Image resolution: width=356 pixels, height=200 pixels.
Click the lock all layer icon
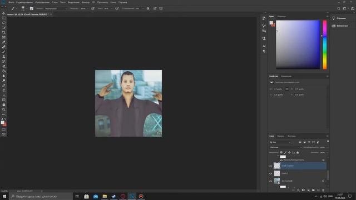point(298,152)
